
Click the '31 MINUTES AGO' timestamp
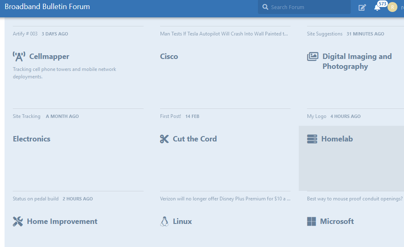pyautogui.click(x=365, y=34)
